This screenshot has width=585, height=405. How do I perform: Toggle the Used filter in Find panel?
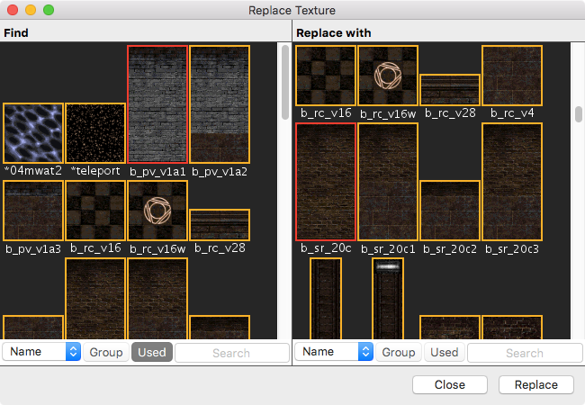point(151,352)
